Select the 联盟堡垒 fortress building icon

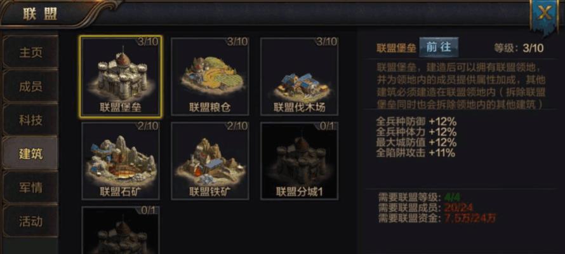click(x=121, y=76)
